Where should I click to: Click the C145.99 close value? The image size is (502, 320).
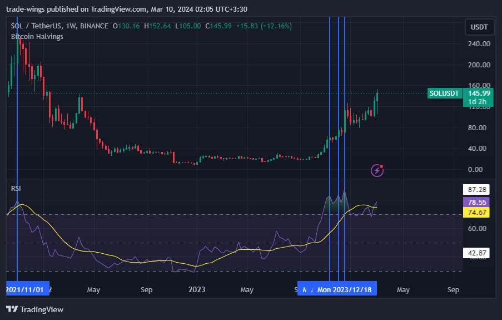click(218, 26)
